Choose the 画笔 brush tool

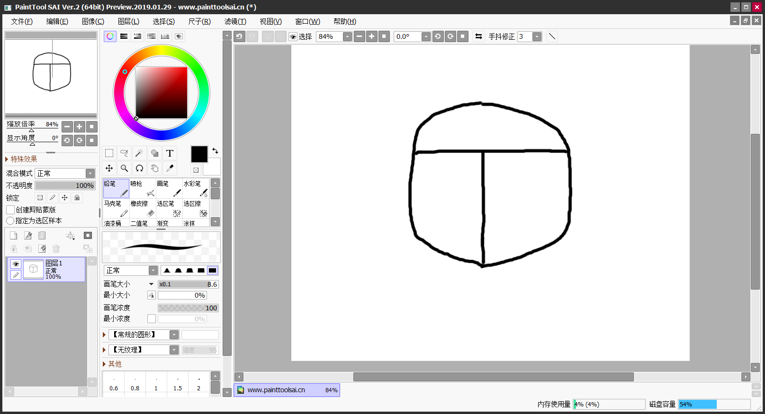[x=169, y=188]
